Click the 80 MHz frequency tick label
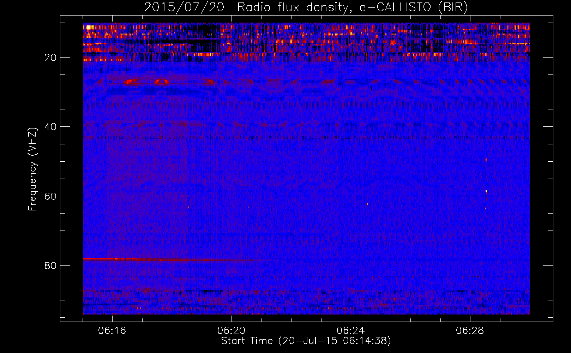Screen dimensions: 571x353 51,265
